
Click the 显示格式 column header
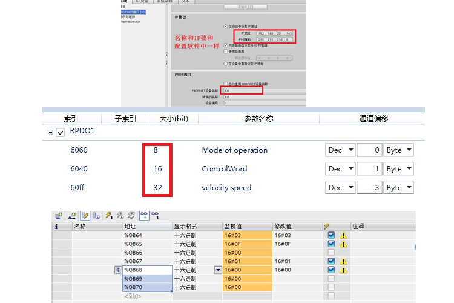click(197, 227)
